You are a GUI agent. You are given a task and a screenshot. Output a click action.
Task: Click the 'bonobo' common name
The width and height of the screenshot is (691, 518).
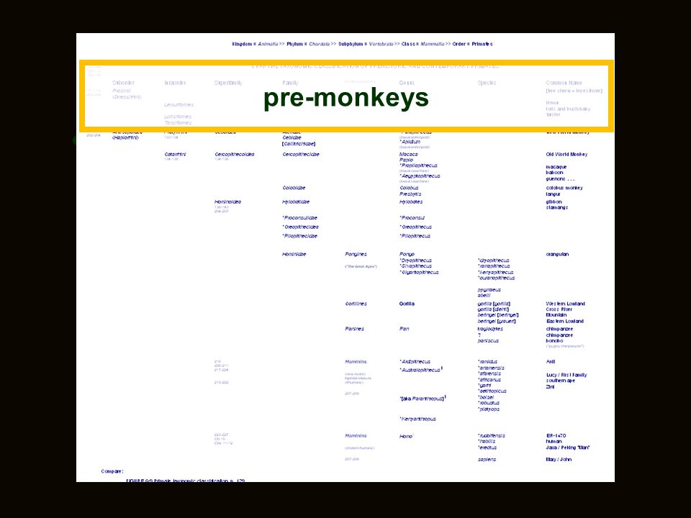coord(554,340)
